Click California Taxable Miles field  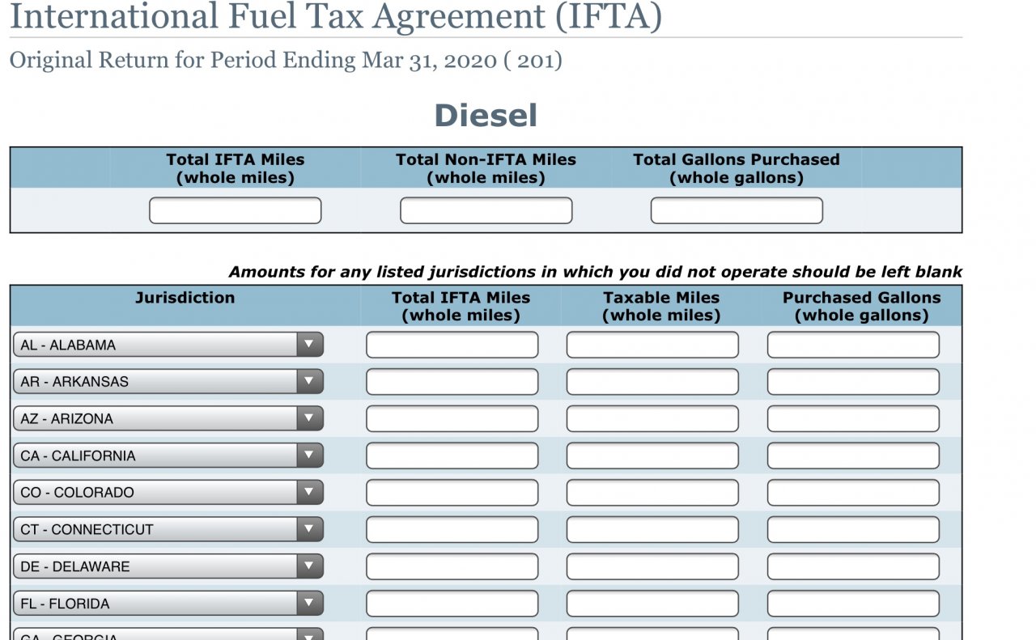point(652,456)
